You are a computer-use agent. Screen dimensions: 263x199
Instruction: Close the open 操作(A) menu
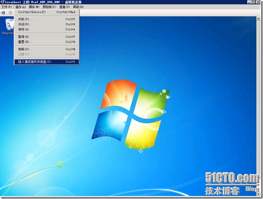(x=21, y=7)
